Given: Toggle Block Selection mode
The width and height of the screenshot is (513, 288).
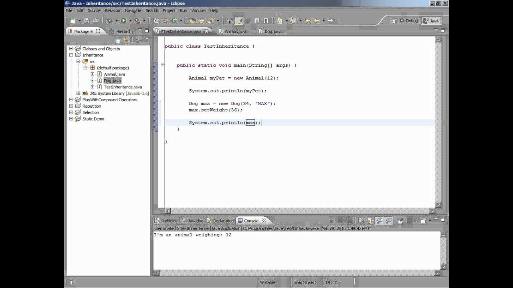Looking at the screenshot, I should click(256, 20).
